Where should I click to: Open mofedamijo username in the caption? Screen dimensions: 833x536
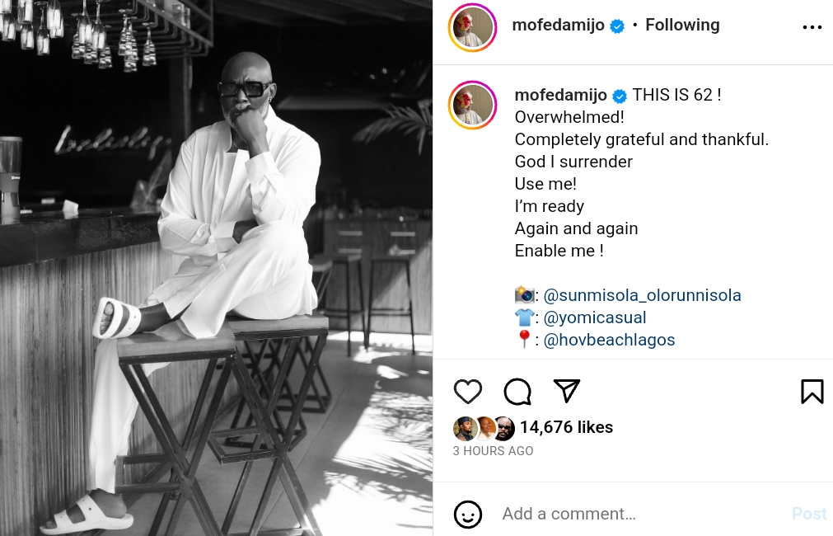(x=560, y=95)
